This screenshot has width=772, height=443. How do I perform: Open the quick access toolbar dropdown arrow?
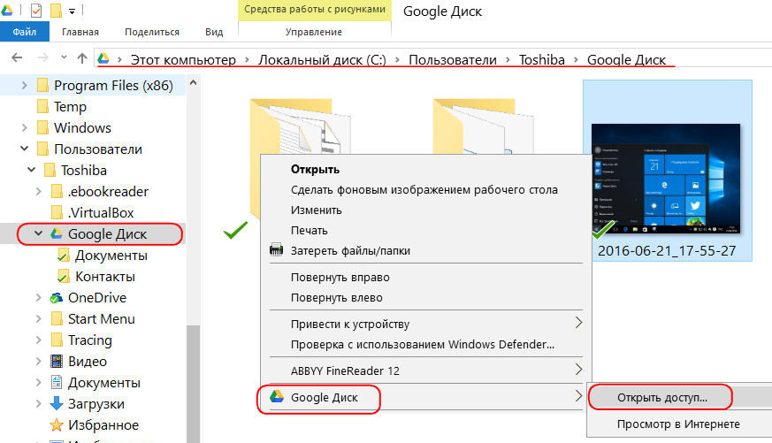pyautogui.click(x=72, y=11)
